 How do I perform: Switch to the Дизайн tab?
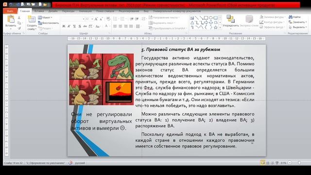(x=53, y=11)
